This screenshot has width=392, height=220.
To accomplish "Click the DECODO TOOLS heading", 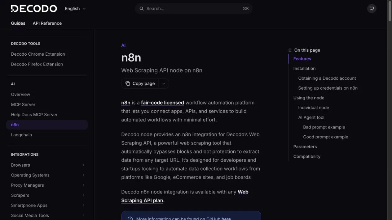I will point(25,44).
